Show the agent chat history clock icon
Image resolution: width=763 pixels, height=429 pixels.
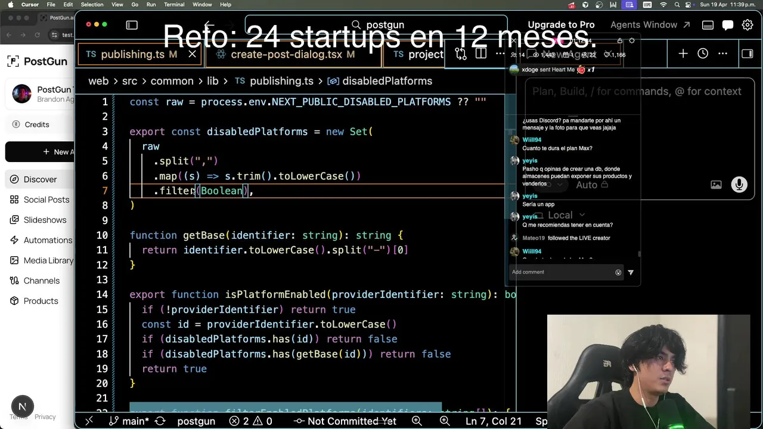[x=703, y=54]
